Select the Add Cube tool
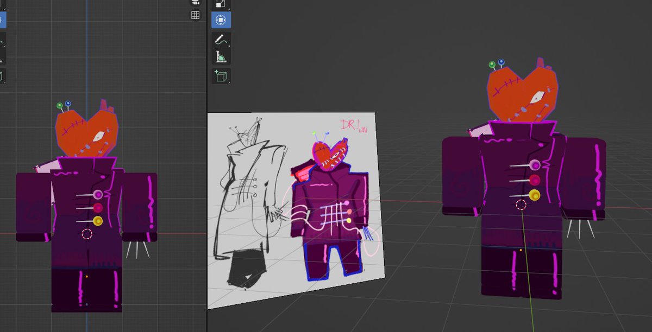This screenshot has height=332, width=652. pyautogui.click(x=221, y=76)
